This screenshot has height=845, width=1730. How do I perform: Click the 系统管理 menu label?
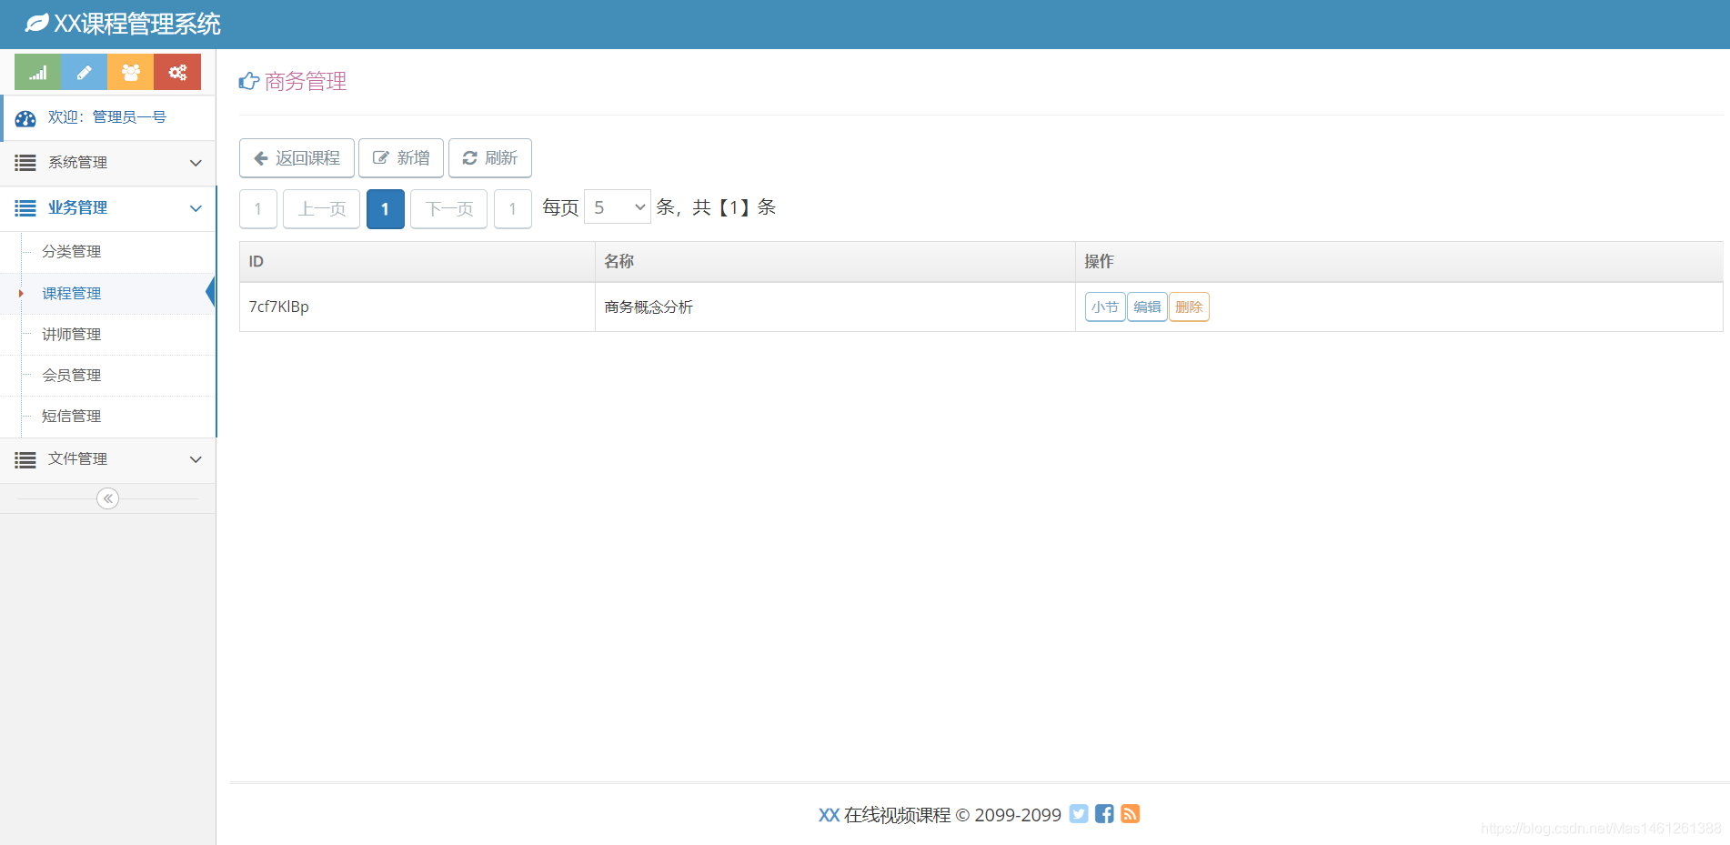point(78,163)
